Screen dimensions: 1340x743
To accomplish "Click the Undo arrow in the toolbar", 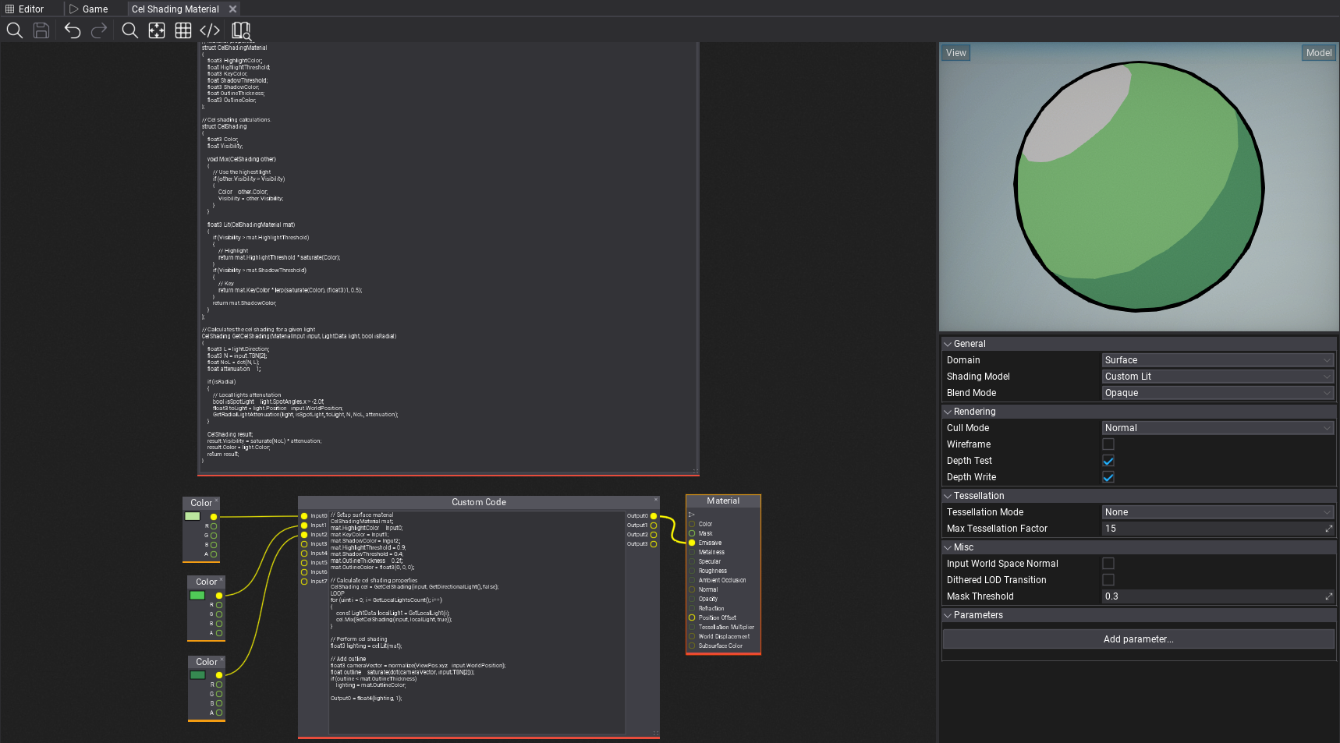I will 73,30.
